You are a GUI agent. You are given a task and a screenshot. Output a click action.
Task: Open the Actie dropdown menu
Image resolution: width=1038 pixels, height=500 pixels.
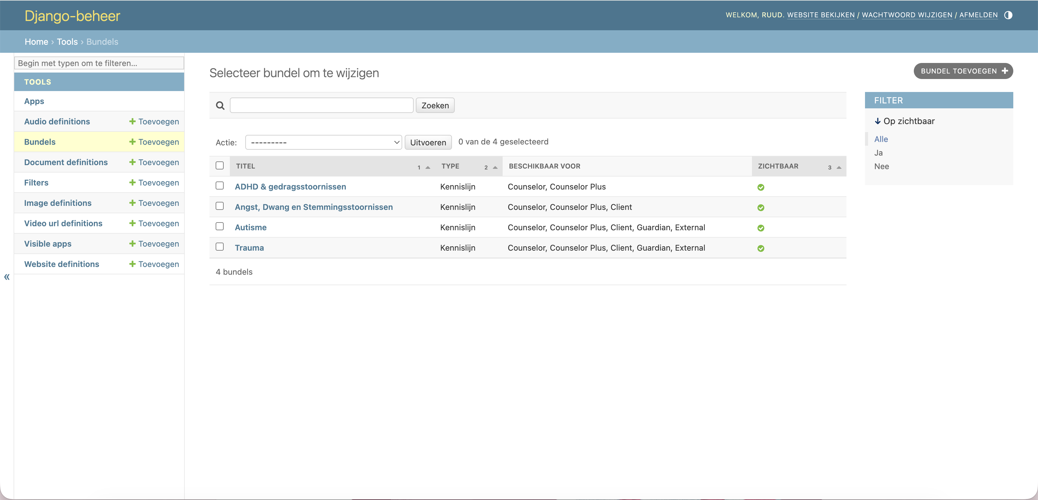(323, 143)
